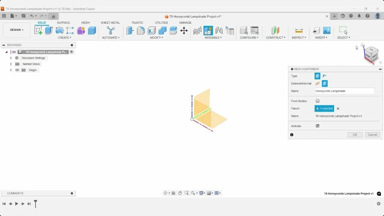Screen dimensions: 384x216
Task: Select the Rectangular Pattern tool icon
Action: coord(70,30)
